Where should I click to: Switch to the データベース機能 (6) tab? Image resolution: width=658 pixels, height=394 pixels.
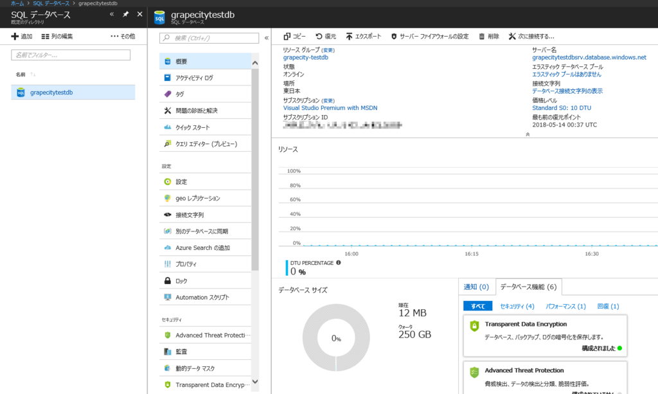click(528, 287)
